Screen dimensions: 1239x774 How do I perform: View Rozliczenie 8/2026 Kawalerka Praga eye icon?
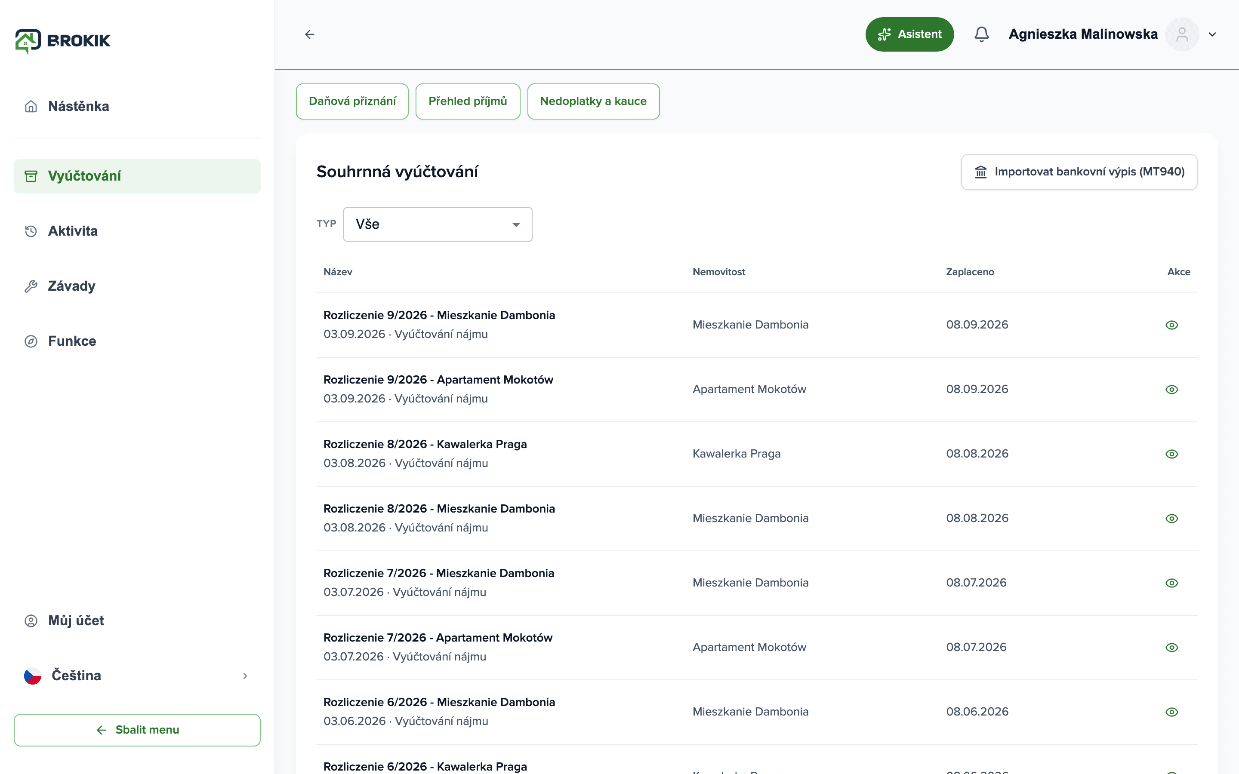tap(1171, 454)
